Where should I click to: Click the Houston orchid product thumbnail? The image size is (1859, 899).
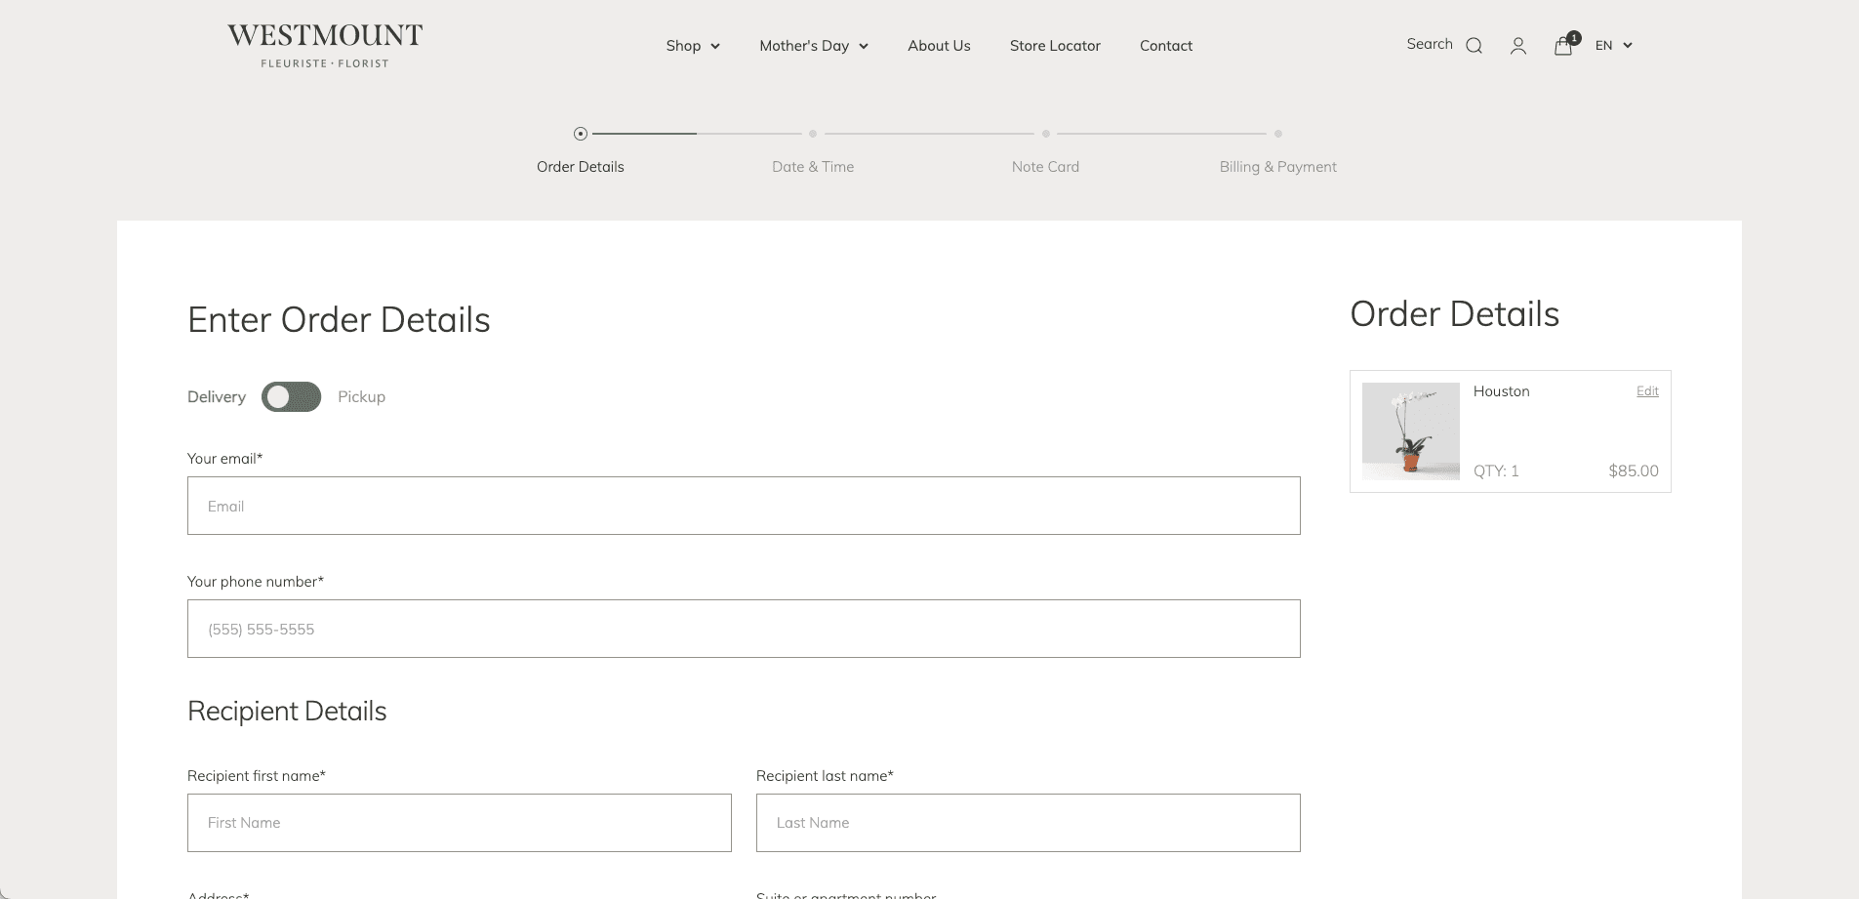tap(1410, 431)
